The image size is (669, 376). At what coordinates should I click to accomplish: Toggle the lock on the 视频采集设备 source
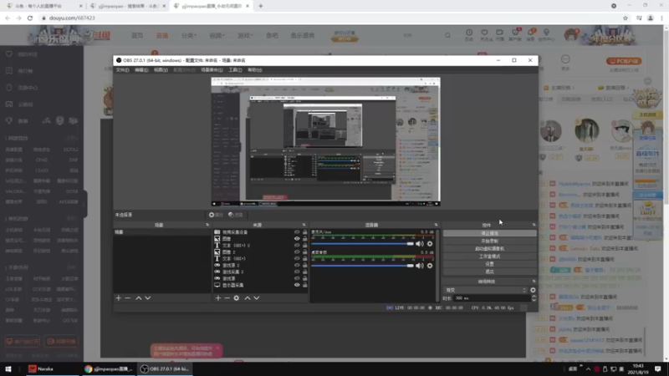(304, 232)
